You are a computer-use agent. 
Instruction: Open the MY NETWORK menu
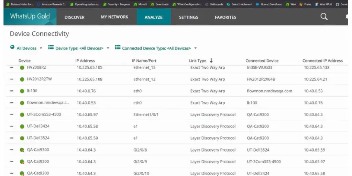point(114,17)
